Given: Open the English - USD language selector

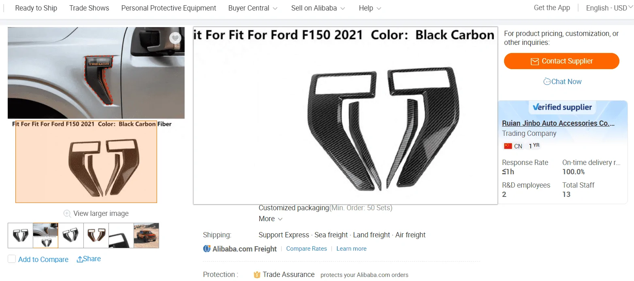Looking at the screenshot, I should click(x=609, y=8).
